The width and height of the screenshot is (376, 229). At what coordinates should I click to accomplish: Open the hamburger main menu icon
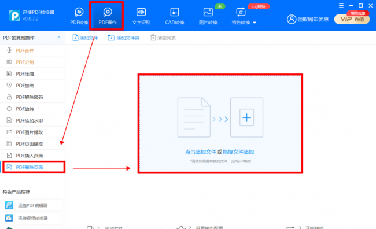[341, 6]
